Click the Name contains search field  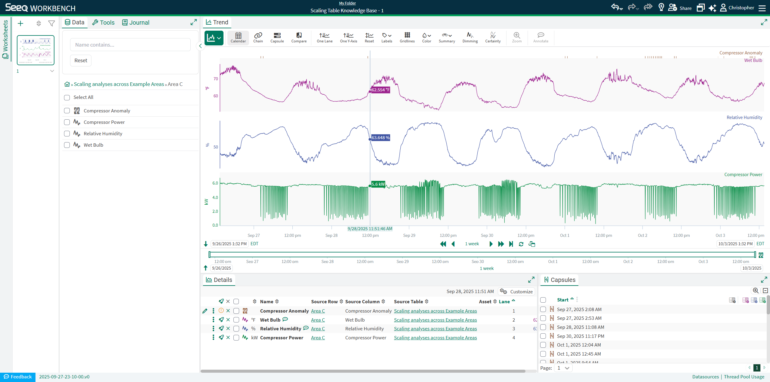coord(130,45)
